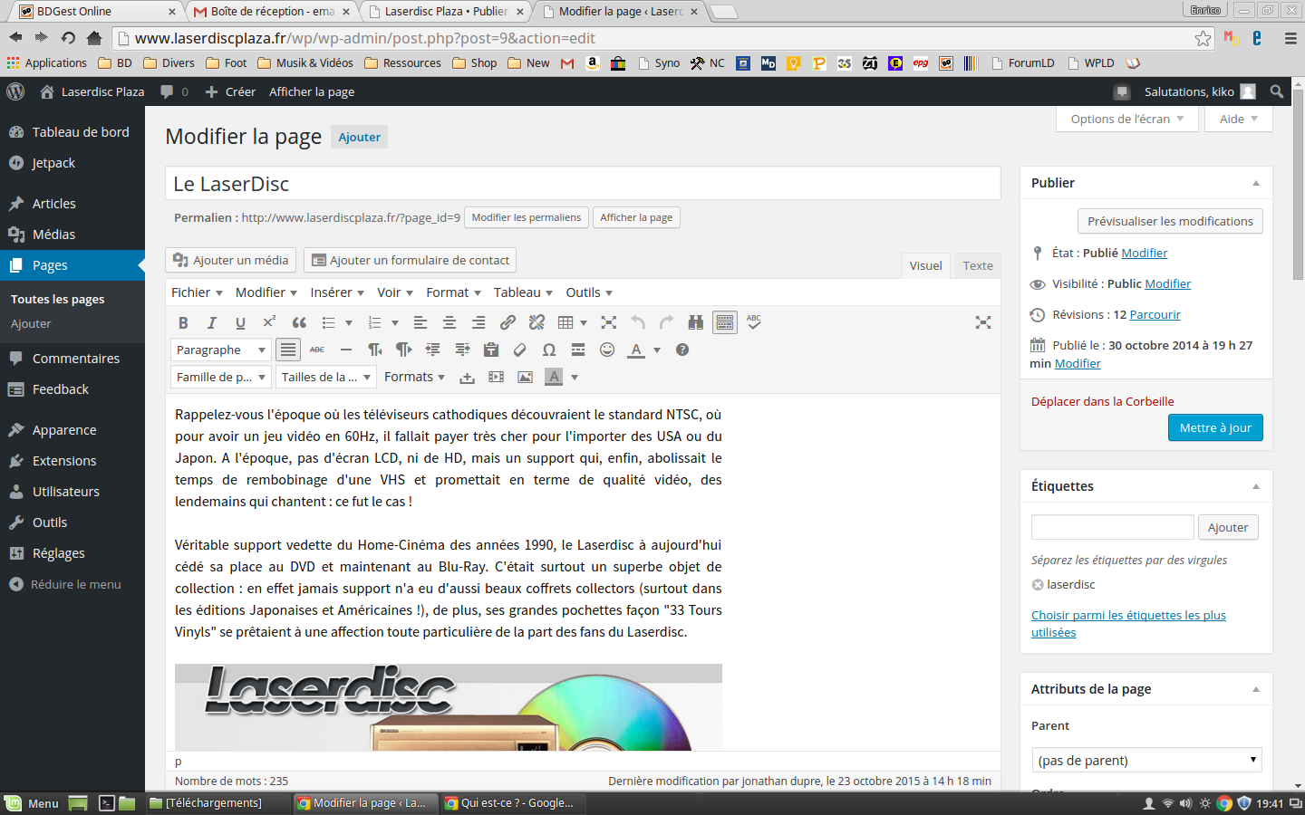Click Modifier les permaliens
Viewport: 1305px width, 815px height.
pyautogui.click(x=526, y=217)
